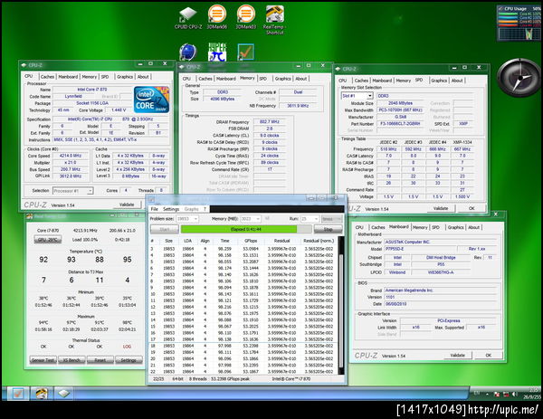Open the CPUID CPU-Z desktop shortcut
543x419 pixels.
(x=189, y=15)
